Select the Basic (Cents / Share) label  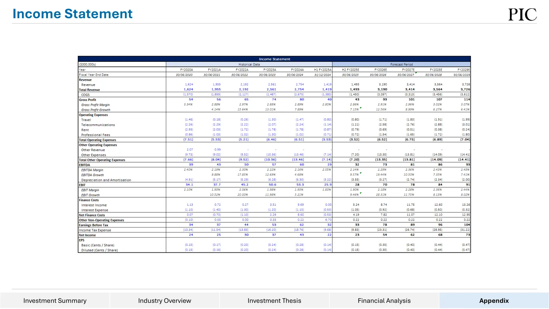point(98,245)
